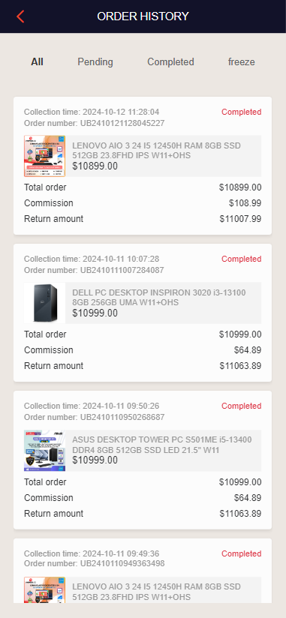Click the Completed status of the 11:28:04 order
Screen dimensions: 286x618
(242, 112)
